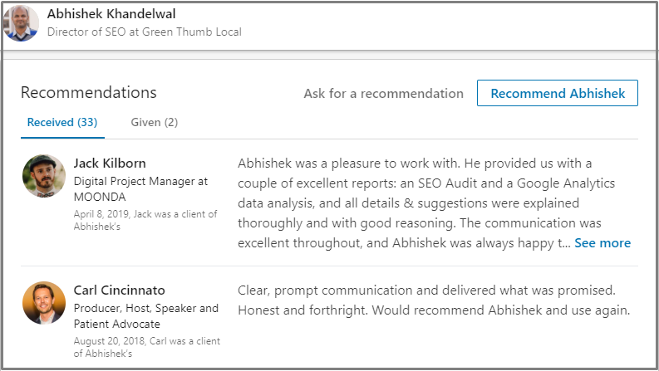Open Jack Kilborn's profile picture
This screenshot has height=371, width=659.
point(44,176)
